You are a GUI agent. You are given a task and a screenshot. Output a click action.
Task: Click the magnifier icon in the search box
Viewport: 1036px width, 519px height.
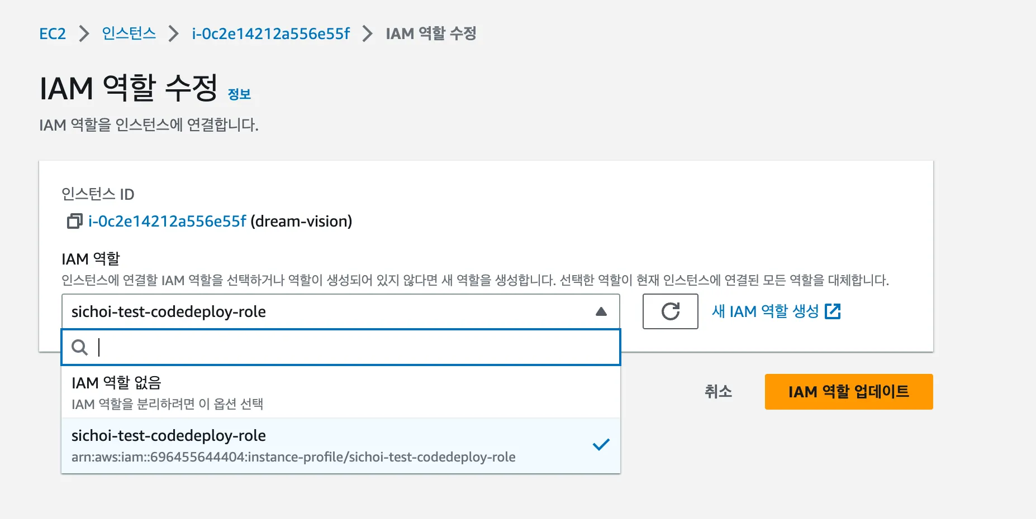[x=80, y=348]
